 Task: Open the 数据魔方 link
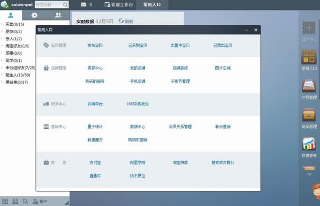(95, 140)
